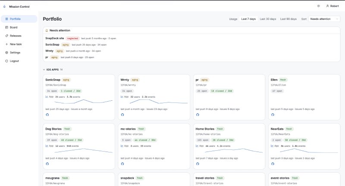Click App chart icon on Wrnty card
The height and width of the screenshot is (186, 345).
point(122,96)
